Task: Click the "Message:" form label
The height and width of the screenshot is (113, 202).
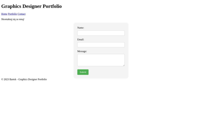Action: 82,51
